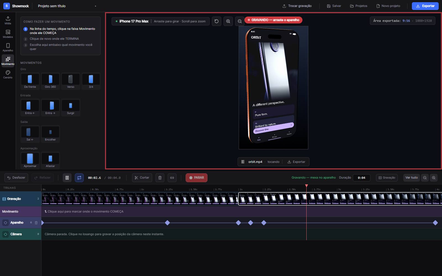
Task: Choose the 3/4 rotation movement
Action: (91, 81)
